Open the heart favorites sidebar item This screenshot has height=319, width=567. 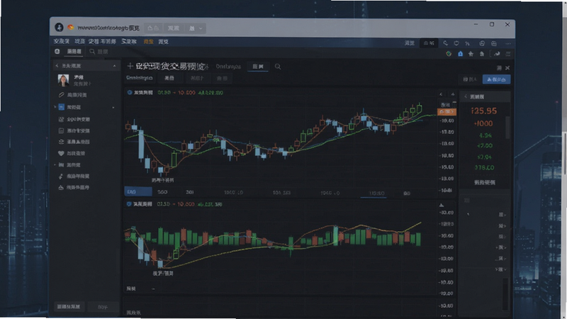click(x=72, y=153)
